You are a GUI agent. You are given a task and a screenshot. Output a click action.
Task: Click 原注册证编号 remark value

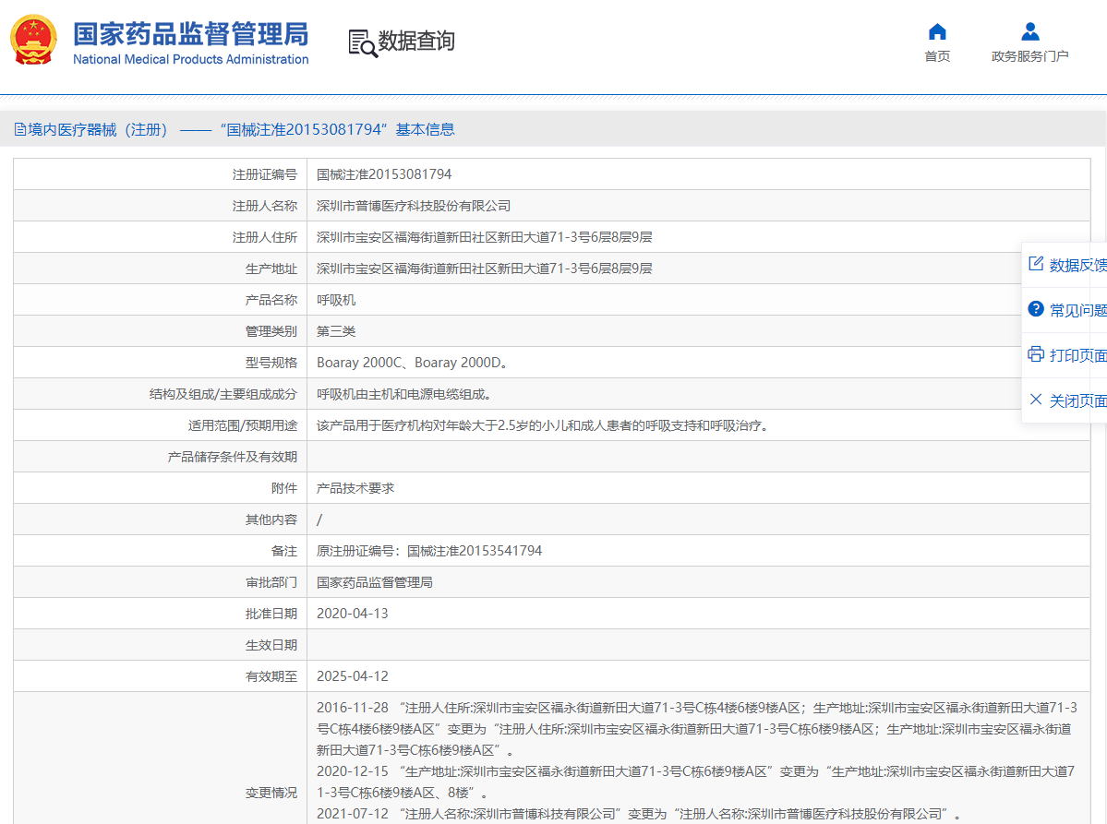pyautogui.click(x=429, y=551)
